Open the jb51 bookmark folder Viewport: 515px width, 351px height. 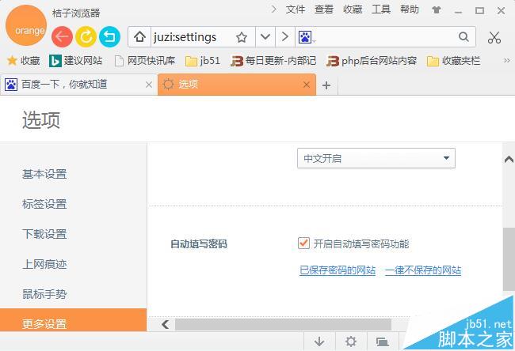pyautogui.click(x=203, y=61)
